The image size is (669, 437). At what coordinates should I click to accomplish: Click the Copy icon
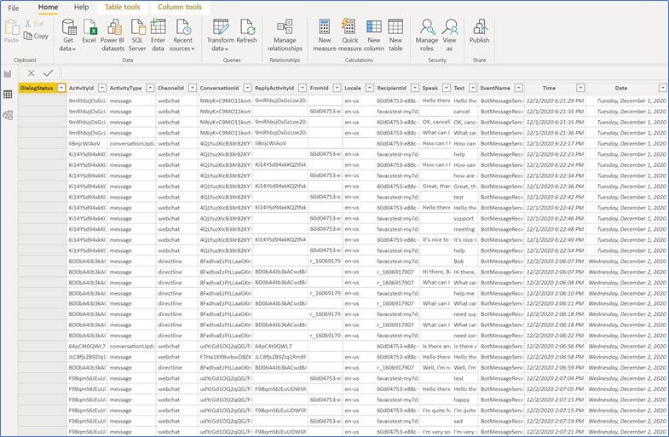[28, 36]
